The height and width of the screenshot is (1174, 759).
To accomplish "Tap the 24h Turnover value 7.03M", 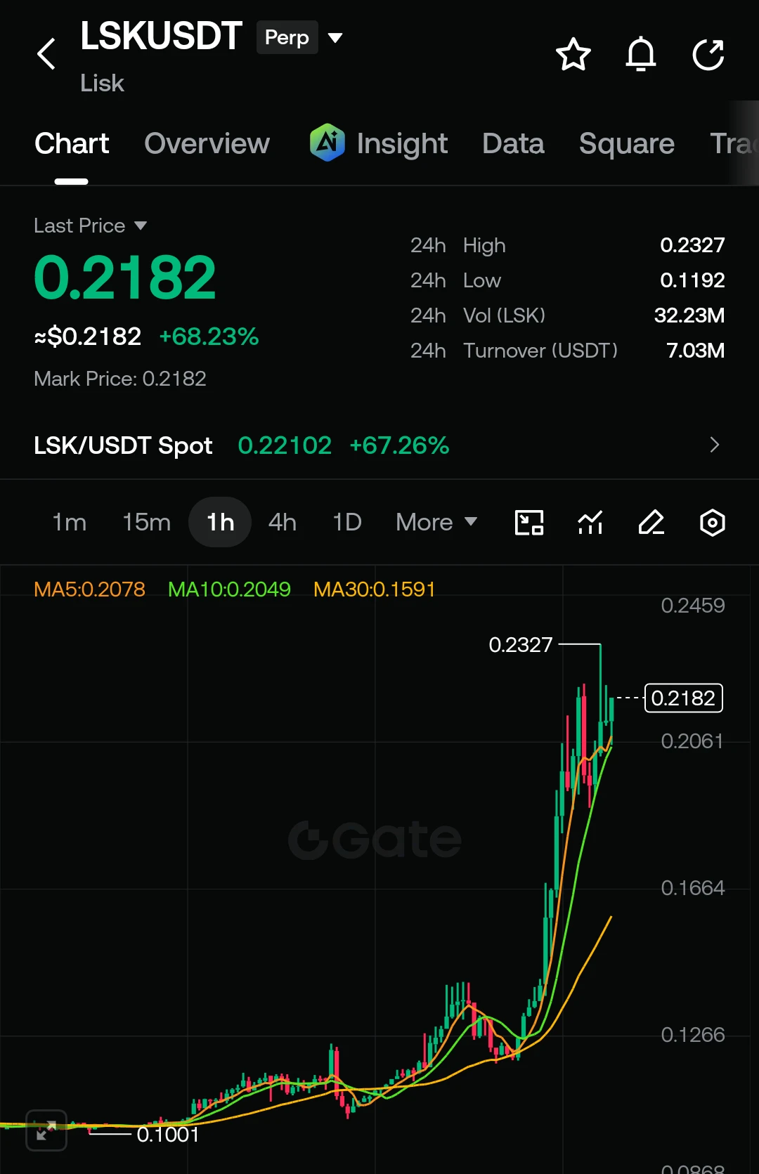I will [695, 351].
